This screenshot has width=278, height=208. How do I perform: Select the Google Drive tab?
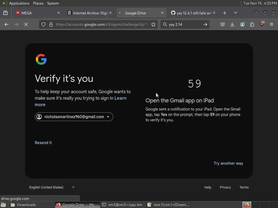pyautogui.click(x=141, y=13)
